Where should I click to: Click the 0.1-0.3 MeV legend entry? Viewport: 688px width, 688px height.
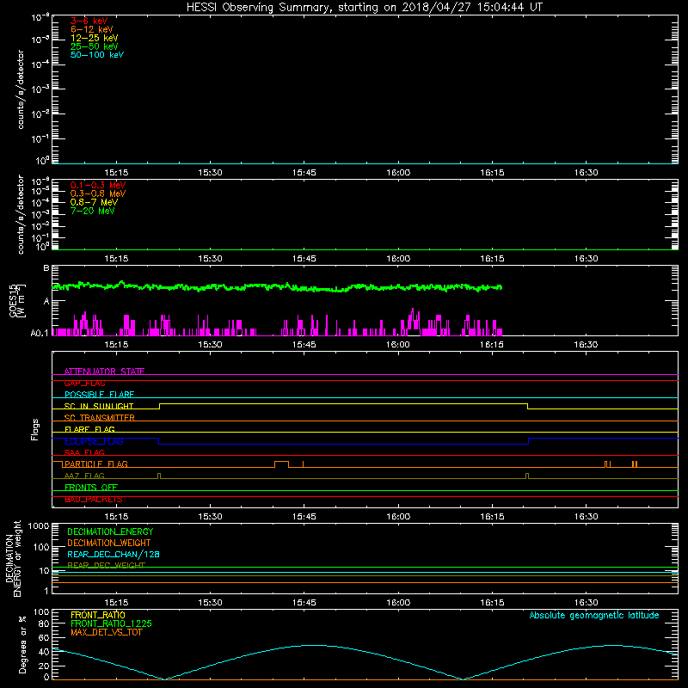98,185
